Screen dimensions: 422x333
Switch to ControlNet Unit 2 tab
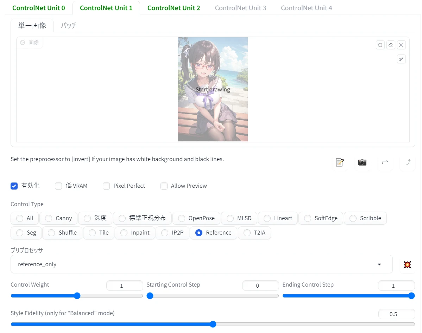[174, 8]
